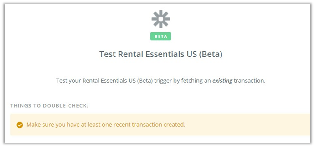Click the word "THINGS" in the section label
The image size is (315, 147).
(20, 106)
